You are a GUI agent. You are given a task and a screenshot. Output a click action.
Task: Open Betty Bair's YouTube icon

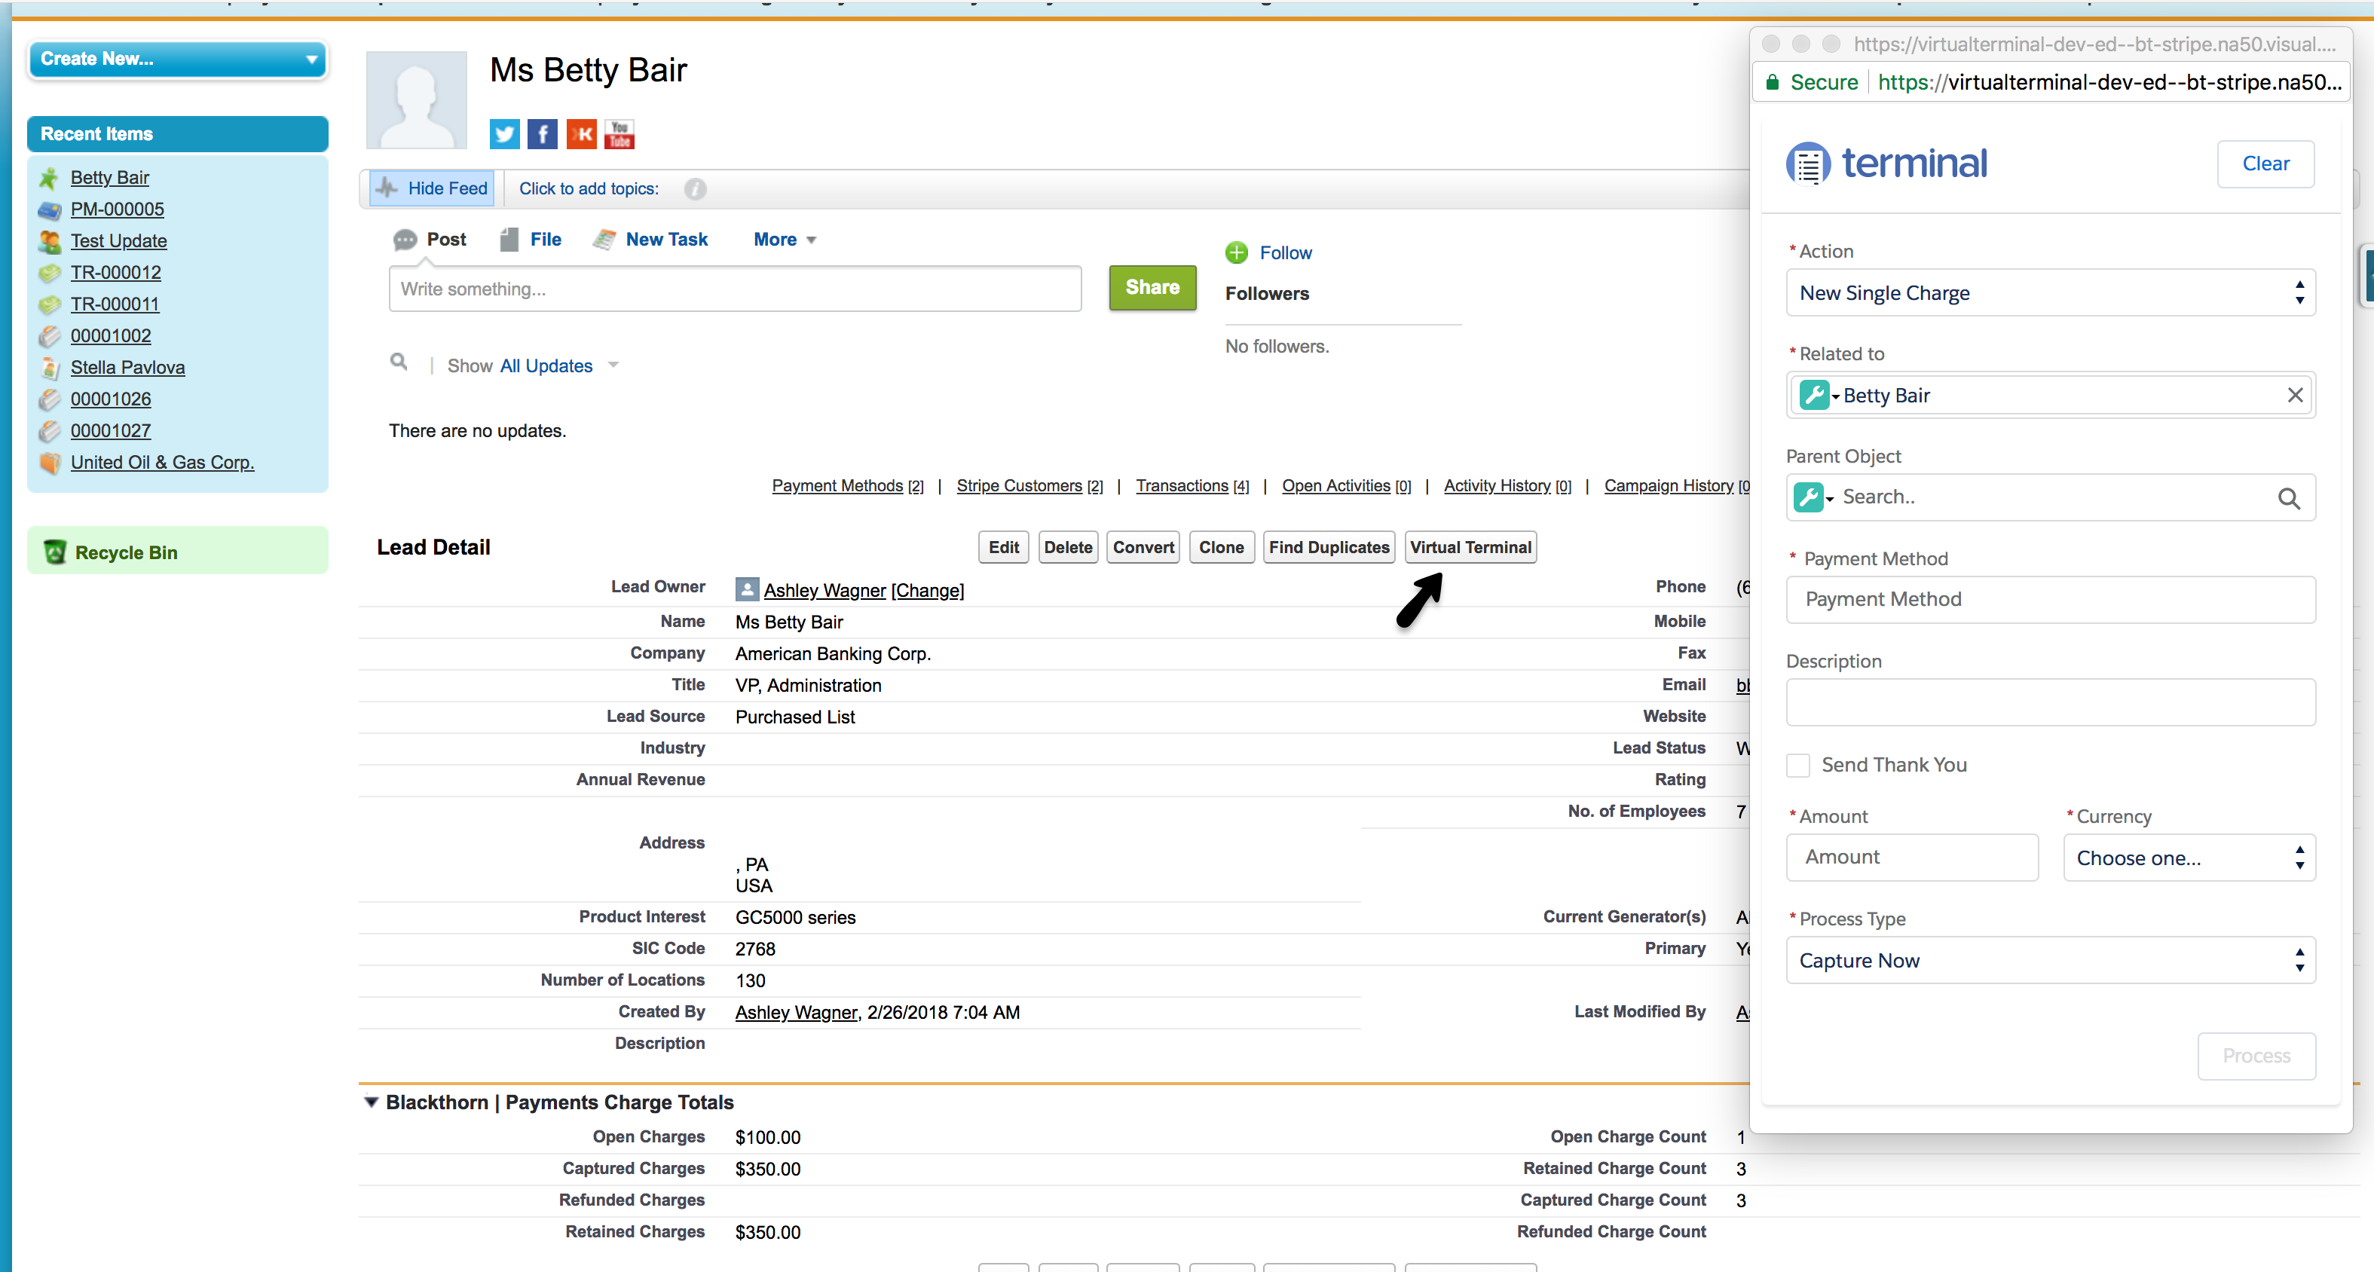(620, 135)
